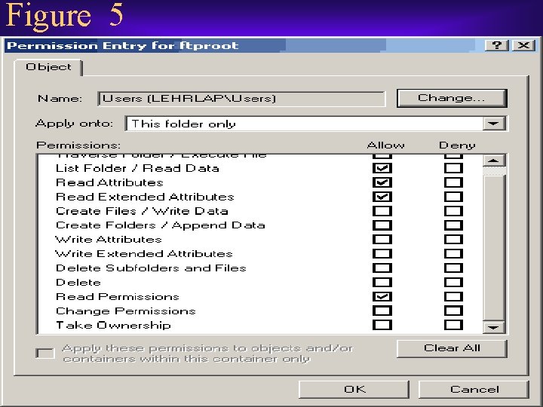Select the Change Permissions label
The height and width of the screenshot is (407, 543).
[x=126, y=311]
